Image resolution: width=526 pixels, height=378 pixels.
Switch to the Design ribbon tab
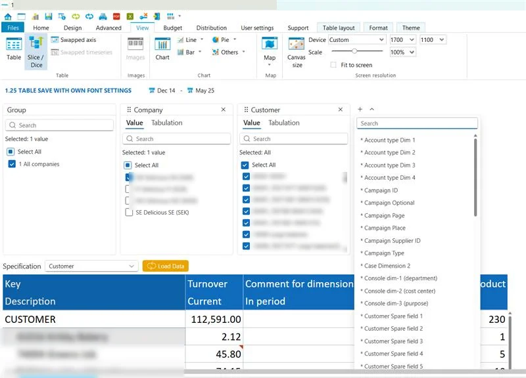click(x=72, y=28)
